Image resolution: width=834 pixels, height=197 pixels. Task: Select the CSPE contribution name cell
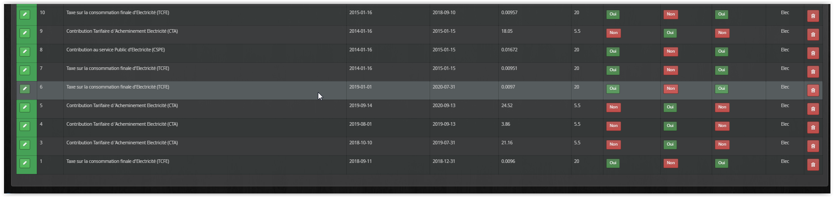click(x=116, y=50)
